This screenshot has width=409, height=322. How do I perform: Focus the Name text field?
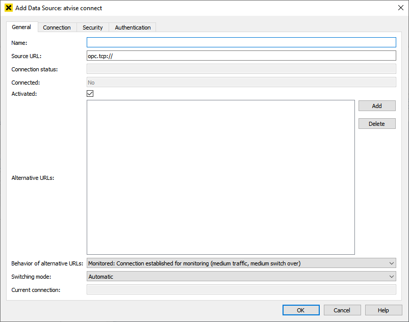pos(241,43)
